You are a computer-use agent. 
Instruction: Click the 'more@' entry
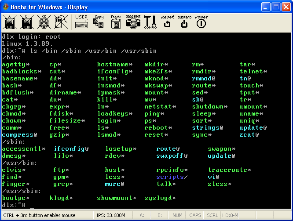pos(114,184)
